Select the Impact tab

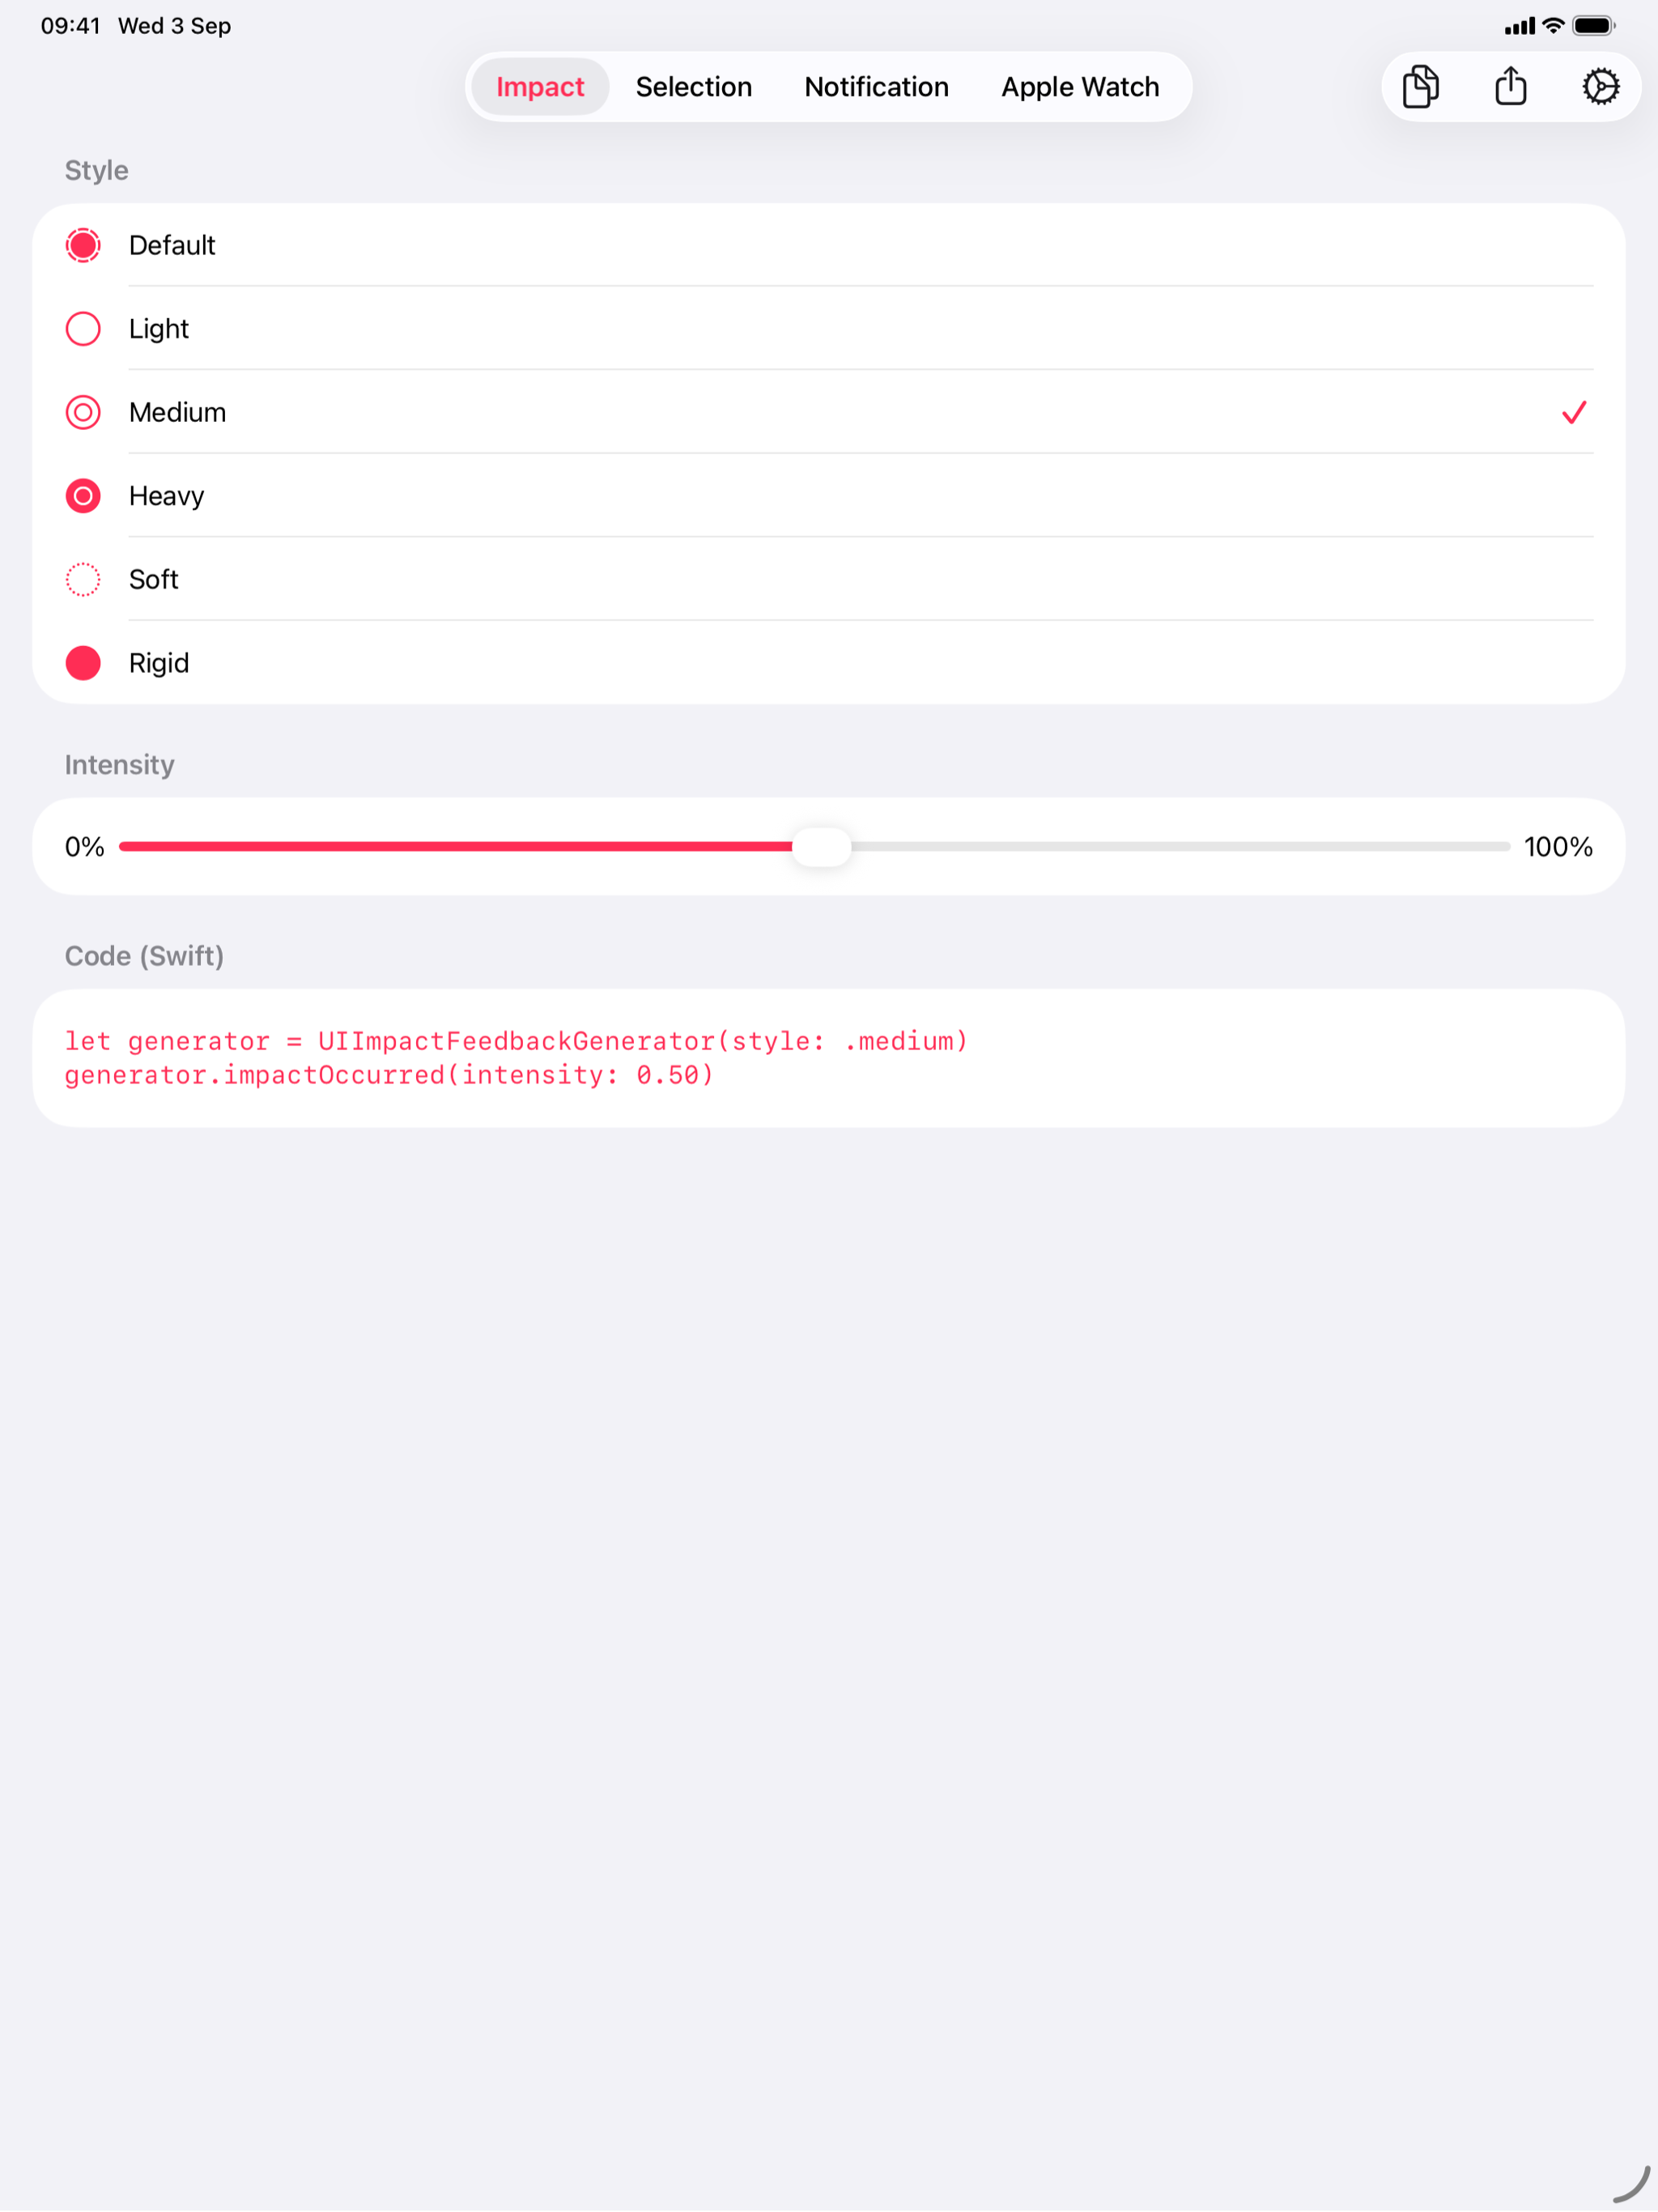pyautogui.click(x=540, y=87)
